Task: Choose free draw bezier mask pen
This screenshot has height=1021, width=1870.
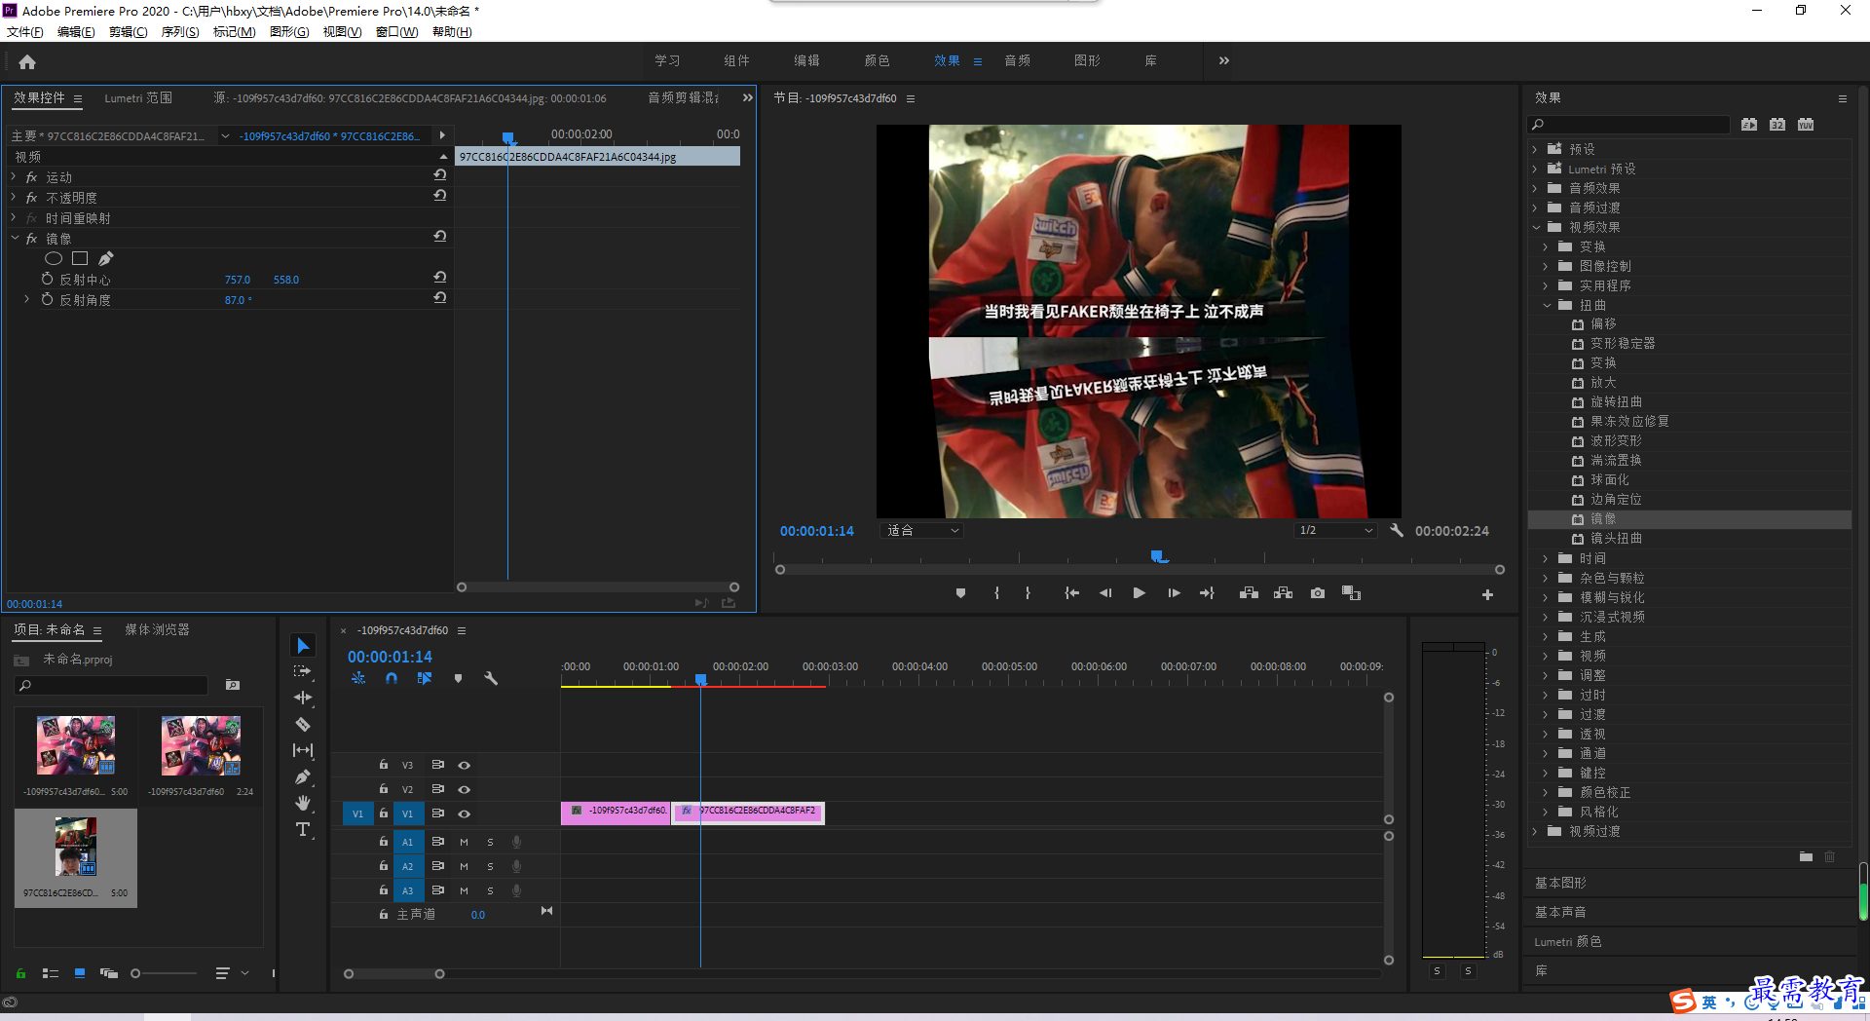Action: [106, 258]
